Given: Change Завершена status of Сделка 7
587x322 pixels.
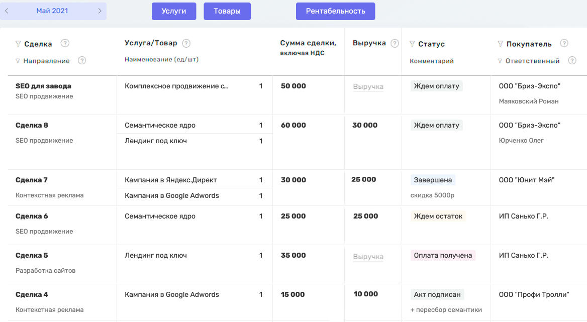Looking at the screenshot, I should click(433, 180).
